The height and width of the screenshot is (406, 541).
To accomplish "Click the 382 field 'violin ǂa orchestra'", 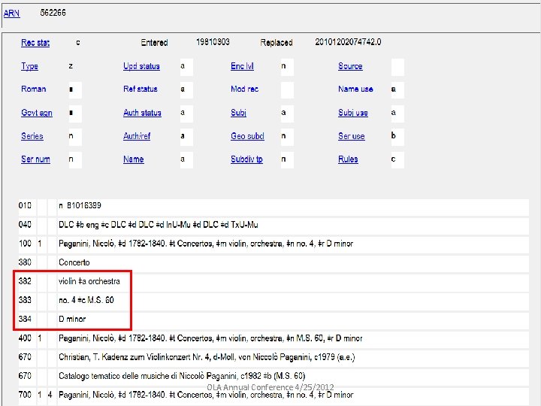I will [293, 282].
